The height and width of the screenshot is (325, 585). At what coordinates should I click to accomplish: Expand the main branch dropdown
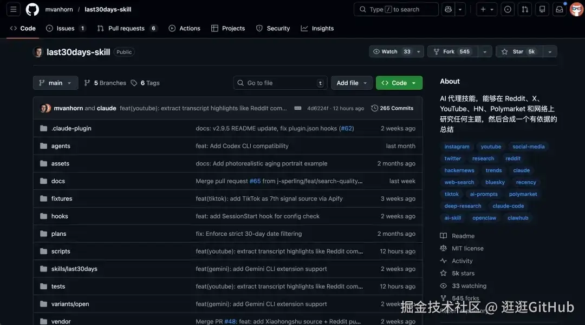[55, 83]
